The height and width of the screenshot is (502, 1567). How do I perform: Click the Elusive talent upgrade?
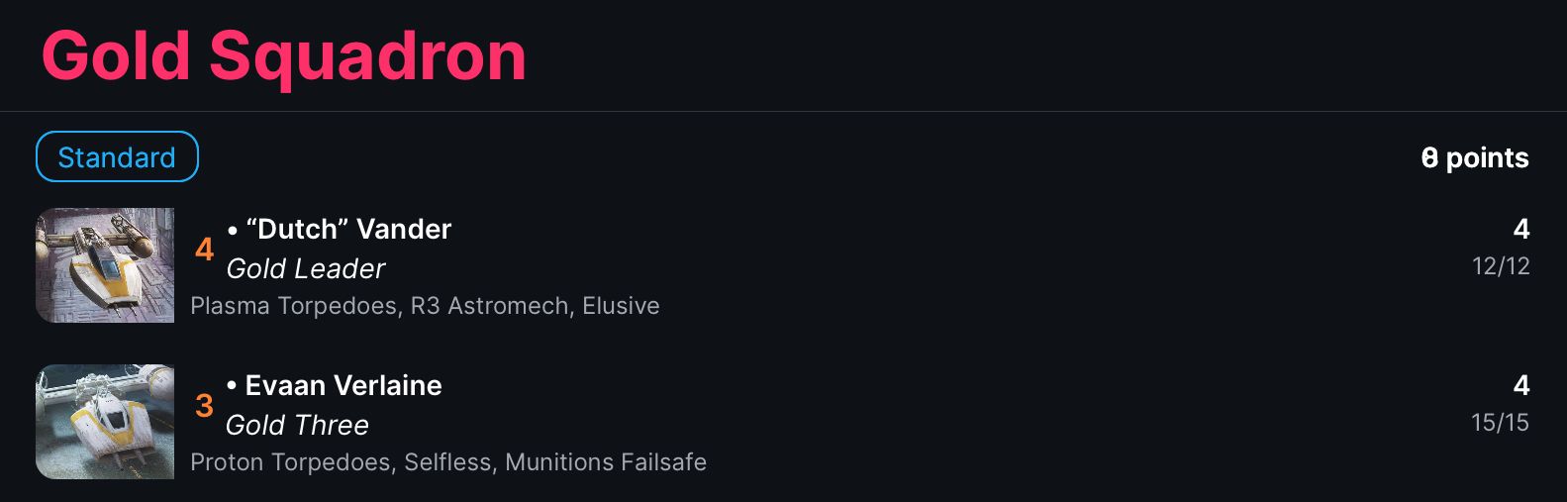pyautogui.click(x=621, y=306)
